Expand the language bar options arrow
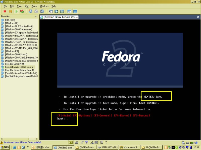 (106, 142)
